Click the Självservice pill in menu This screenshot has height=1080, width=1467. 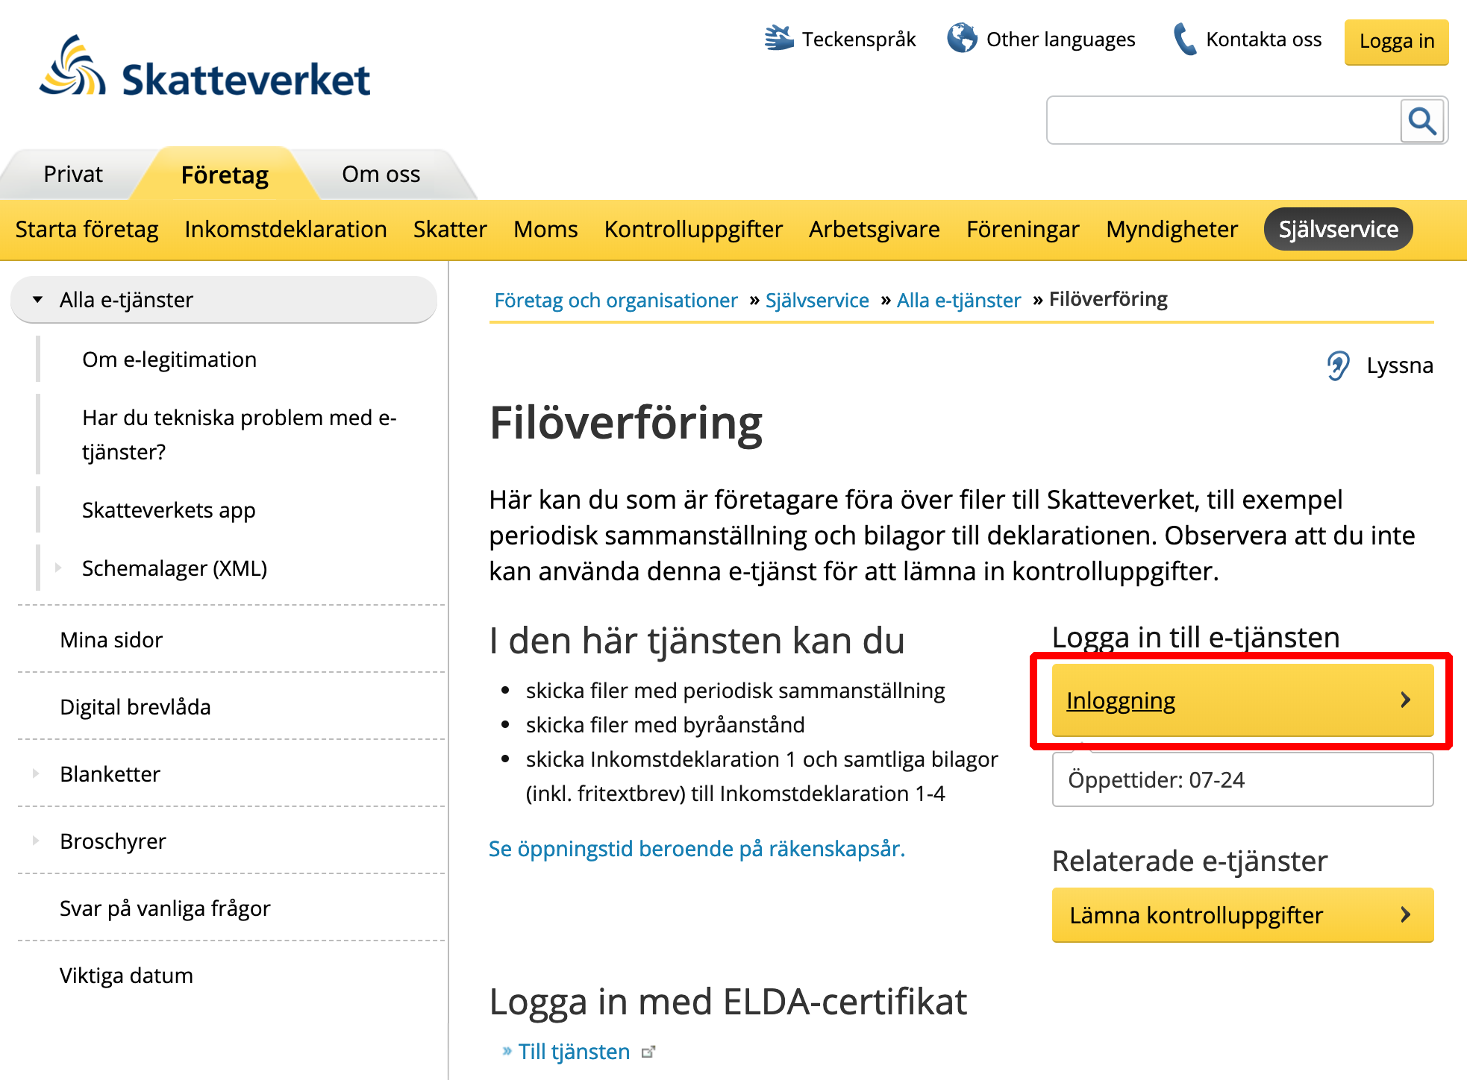point(1339,229)
